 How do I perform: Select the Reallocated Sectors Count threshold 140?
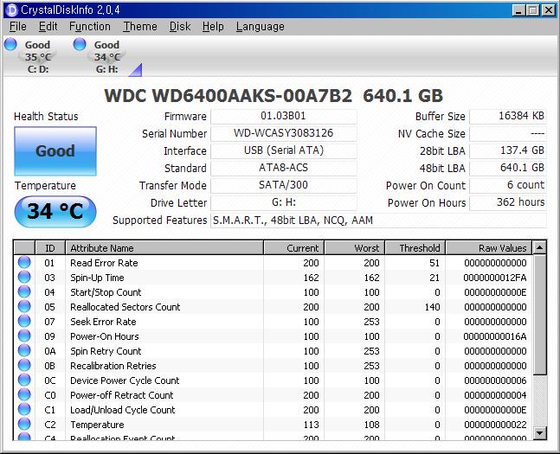click(x=432, y=307)
